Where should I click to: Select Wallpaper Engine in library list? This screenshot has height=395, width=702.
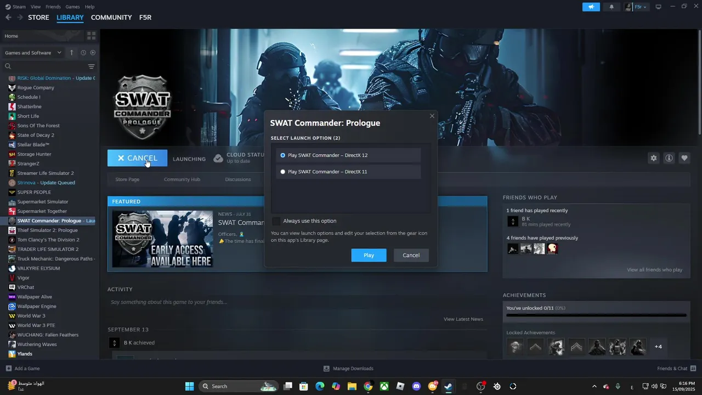click(37, 307)
